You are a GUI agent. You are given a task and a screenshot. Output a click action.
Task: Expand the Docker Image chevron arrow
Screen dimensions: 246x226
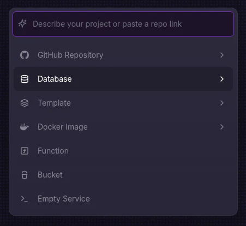(x=222, y=127)
